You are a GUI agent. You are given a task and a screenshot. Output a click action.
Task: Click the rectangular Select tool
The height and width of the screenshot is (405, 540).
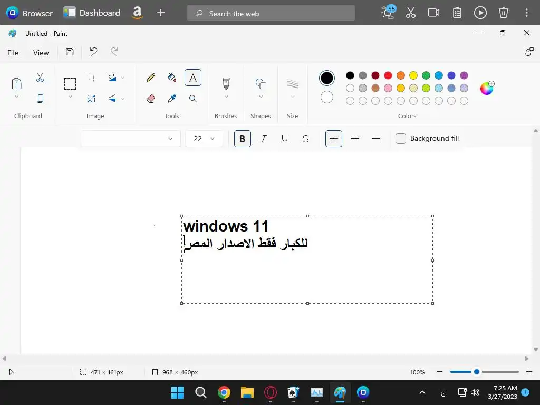click(x=70, y=84)
